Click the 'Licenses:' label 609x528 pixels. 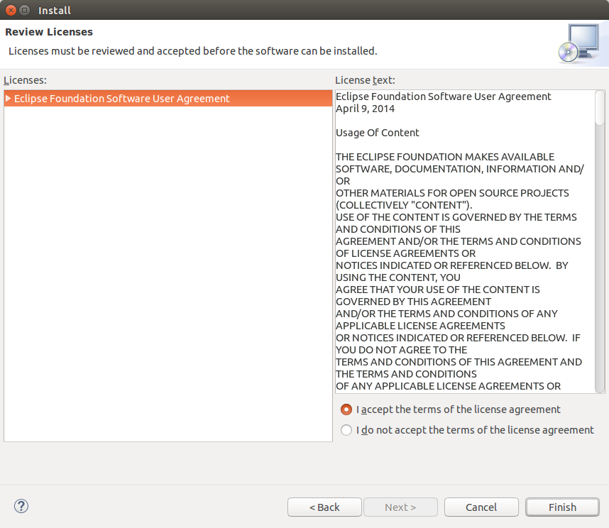(x=25, y=80)
